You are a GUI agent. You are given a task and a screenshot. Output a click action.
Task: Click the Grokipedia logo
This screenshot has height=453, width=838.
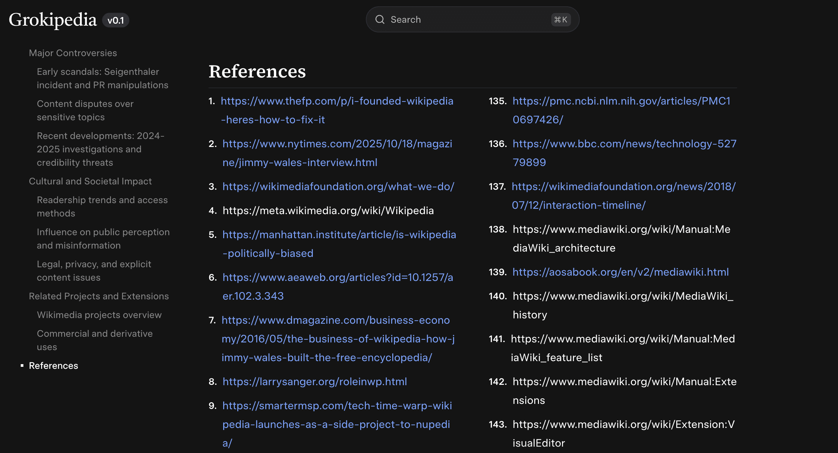click(53, 20)
